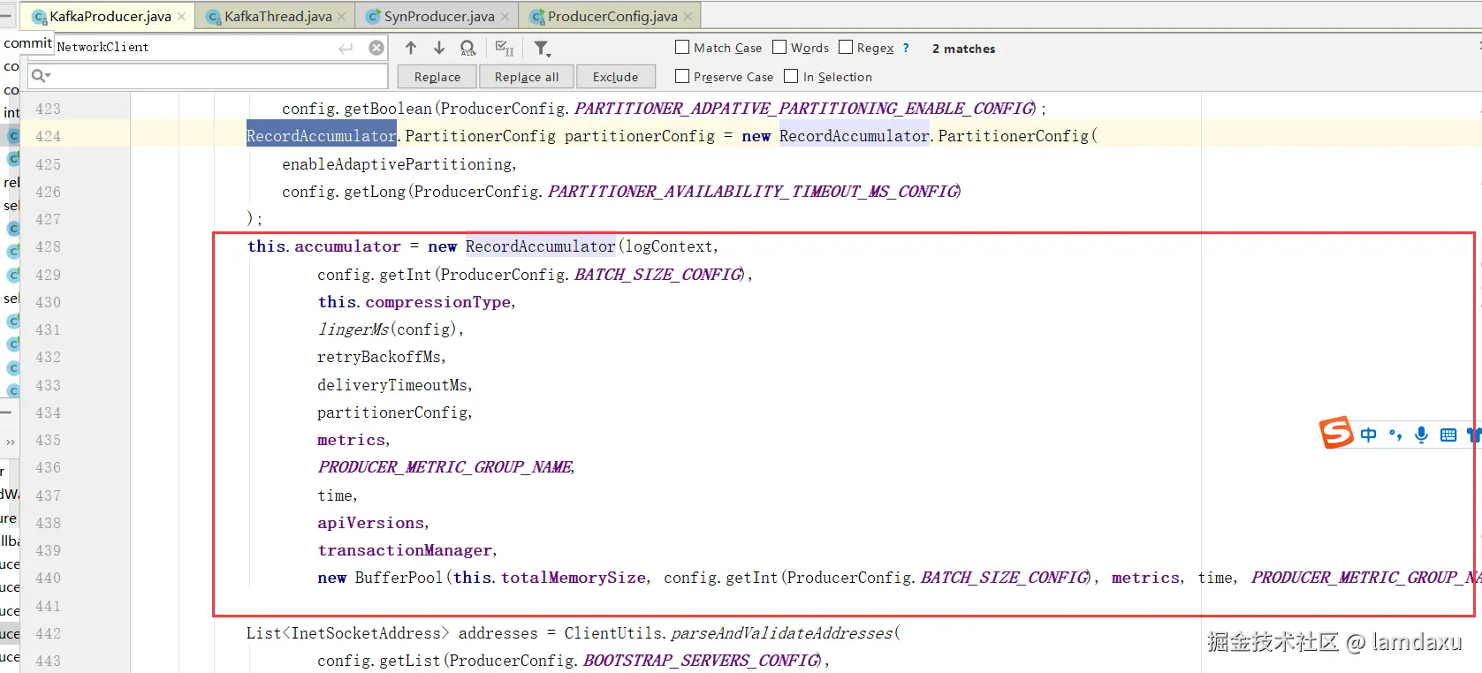Go to next search occurrence arrow
Image resolution: width=1482 pixels, height=673 pixels.
tap(439, 48)
